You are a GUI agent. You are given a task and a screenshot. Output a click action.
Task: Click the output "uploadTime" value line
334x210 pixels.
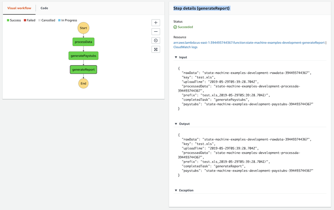click(220, 149)
